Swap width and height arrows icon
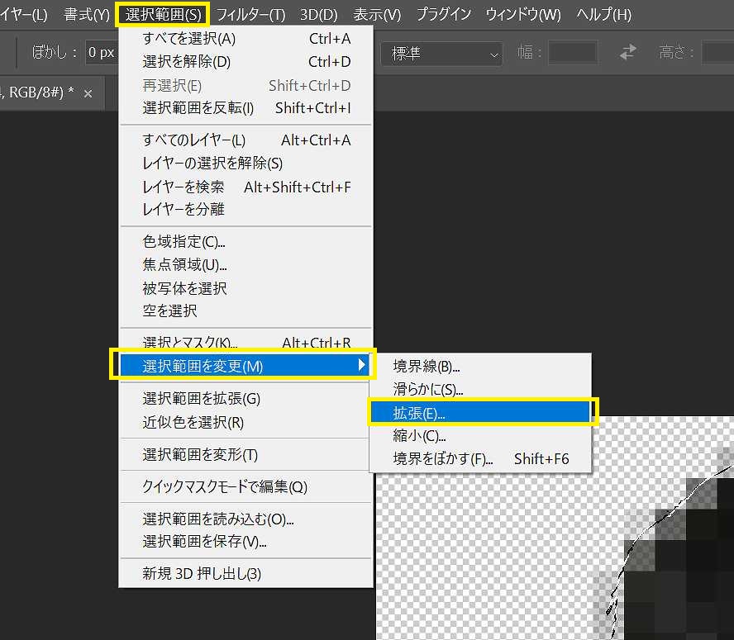The image size is (734, 640). (x=627, y=52)
